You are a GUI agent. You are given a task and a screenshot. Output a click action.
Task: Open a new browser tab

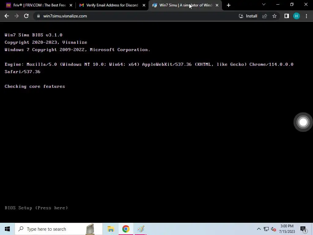pyautogui.click(x=229, y=5)
